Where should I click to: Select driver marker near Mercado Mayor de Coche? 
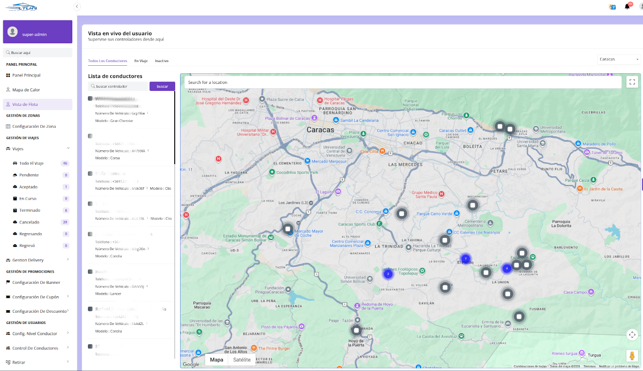(288, 229)
